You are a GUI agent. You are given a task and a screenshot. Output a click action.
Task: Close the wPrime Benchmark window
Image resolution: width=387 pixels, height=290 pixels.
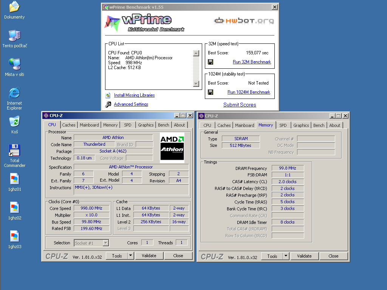pos(274,7)
